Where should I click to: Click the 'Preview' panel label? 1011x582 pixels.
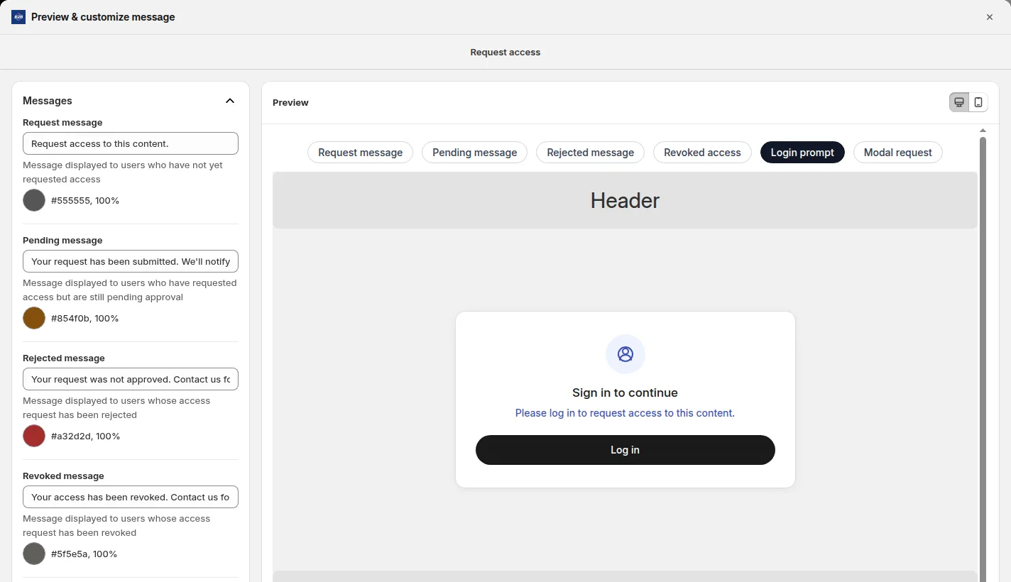290,103
